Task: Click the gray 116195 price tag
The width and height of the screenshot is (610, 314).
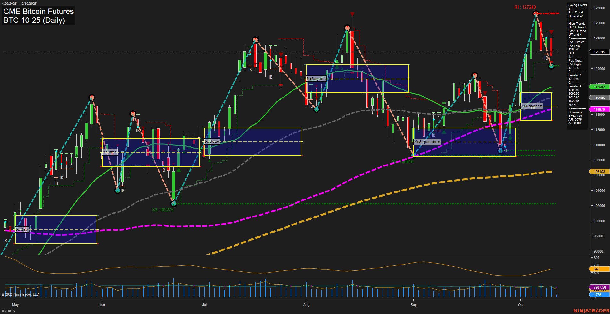Action: coord(599,98)
